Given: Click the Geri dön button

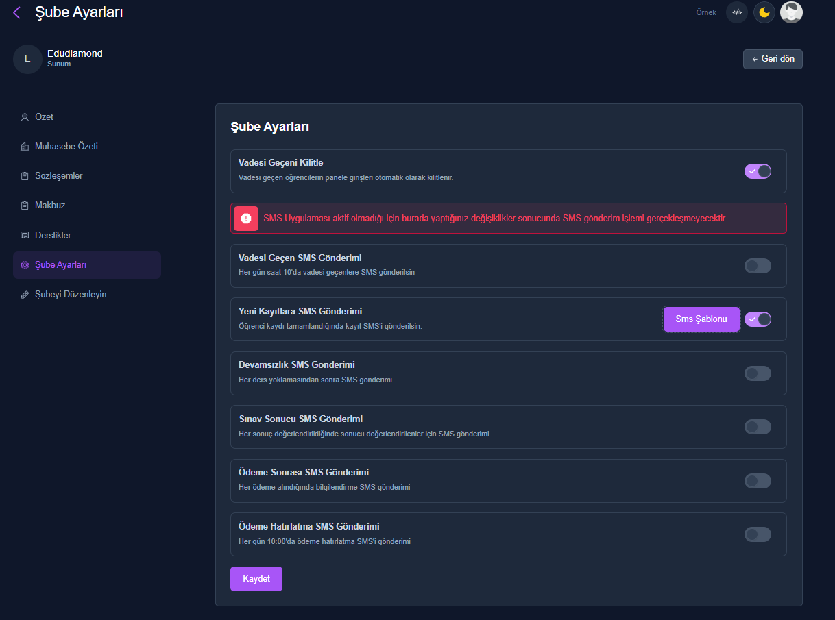Looking at the screenshot, I should (x=773, y=59).
